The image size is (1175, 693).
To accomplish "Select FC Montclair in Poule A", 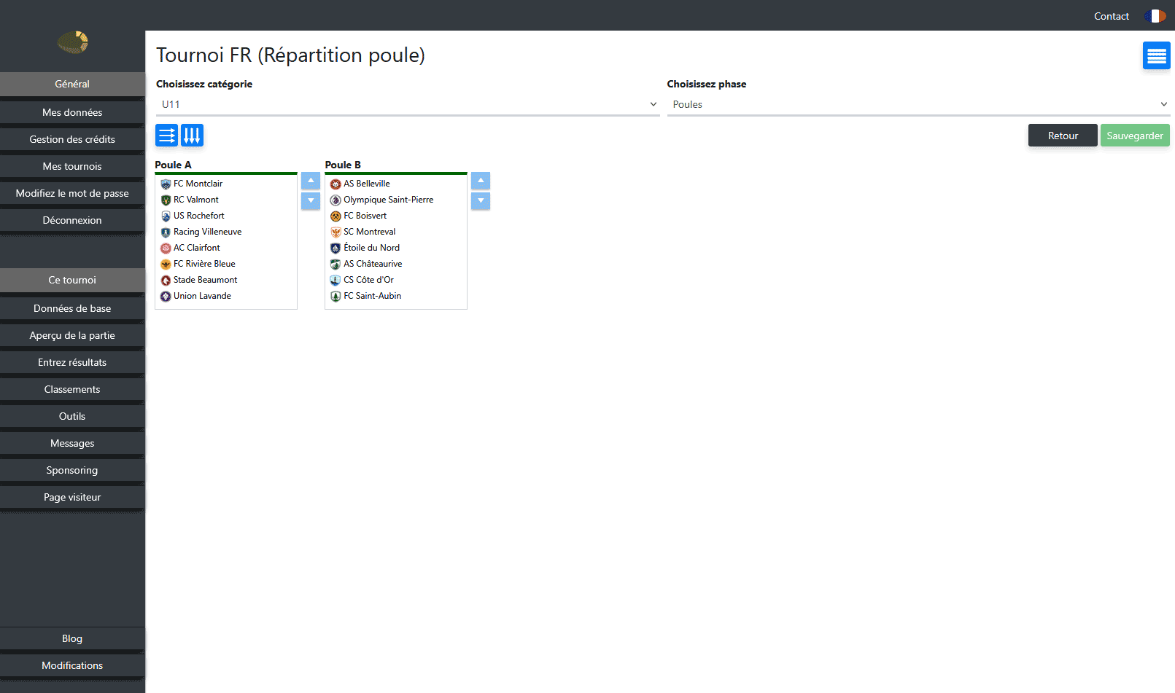I will tap(226, 184).
